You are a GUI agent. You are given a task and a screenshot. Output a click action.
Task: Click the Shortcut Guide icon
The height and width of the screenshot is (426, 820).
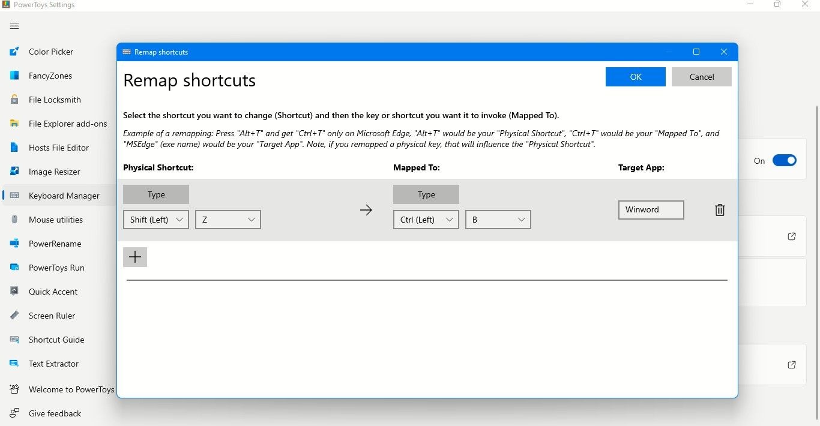point(14,340)
